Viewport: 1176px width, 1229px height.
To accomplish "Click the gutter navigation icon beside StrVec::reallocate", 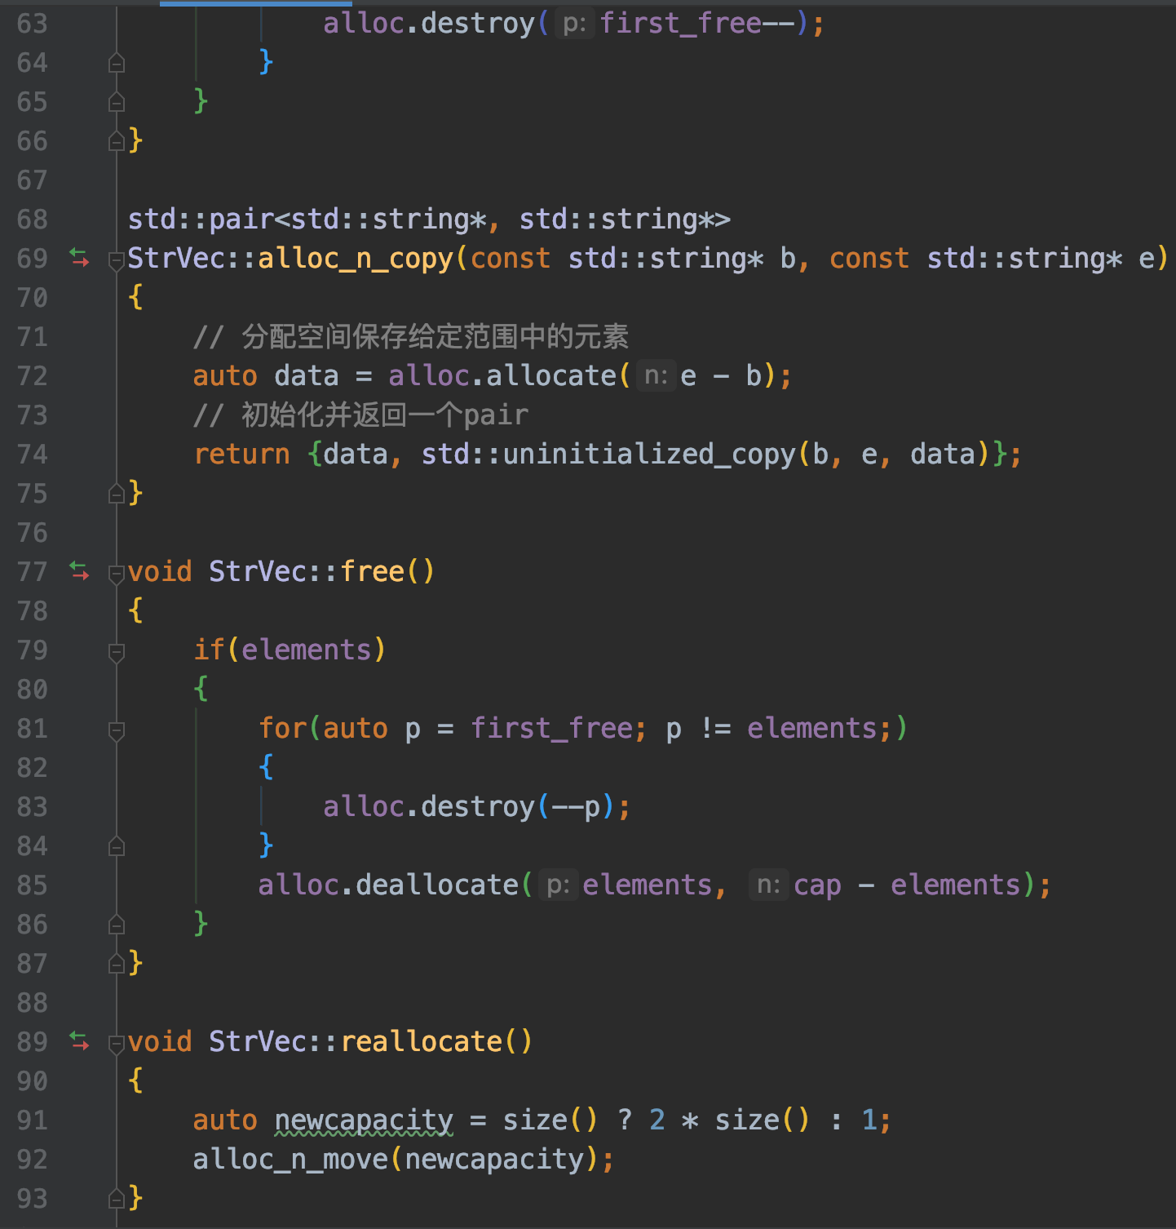I will tap(79, 1041).
